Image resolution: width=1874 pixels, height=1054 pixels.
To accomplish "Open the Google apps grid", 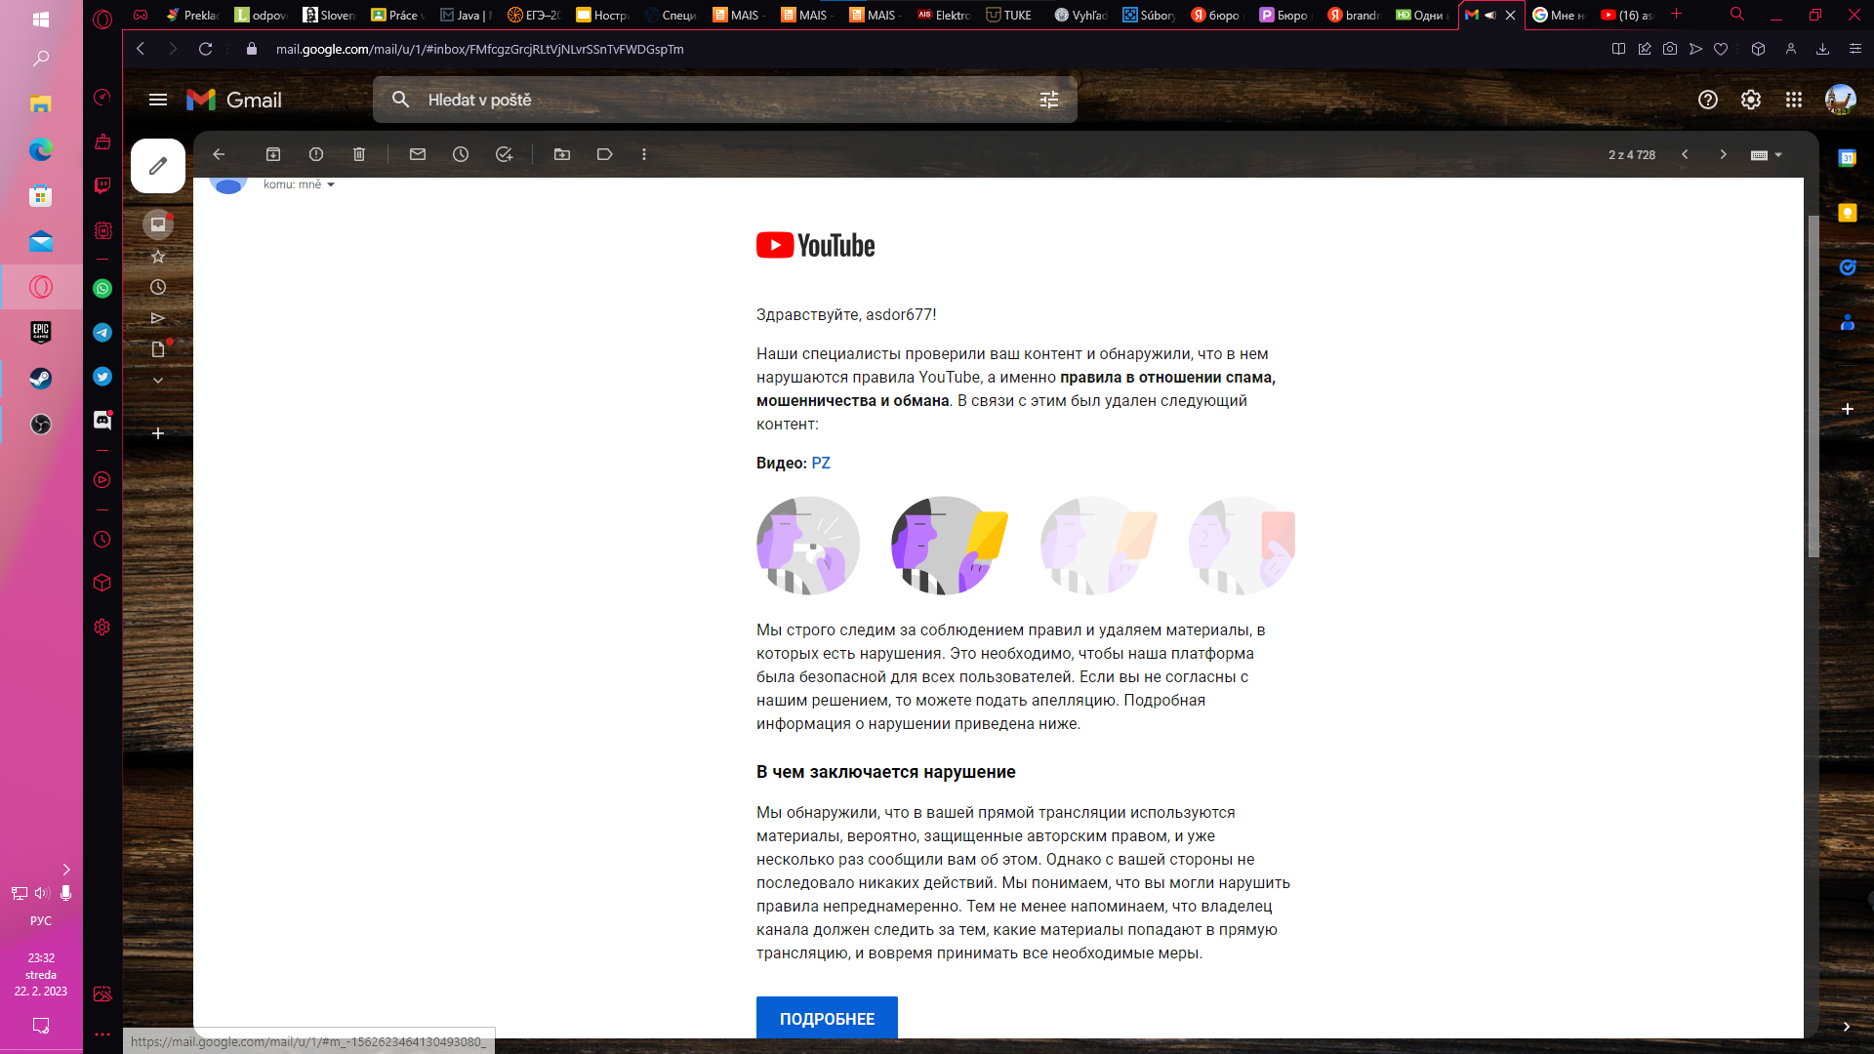I will click(x=1794, y=100).
